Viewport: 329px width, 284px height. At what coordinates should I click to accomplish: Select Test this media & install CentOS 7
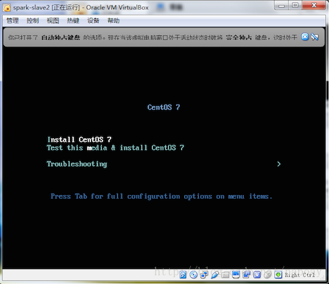(x=116, y=148)
